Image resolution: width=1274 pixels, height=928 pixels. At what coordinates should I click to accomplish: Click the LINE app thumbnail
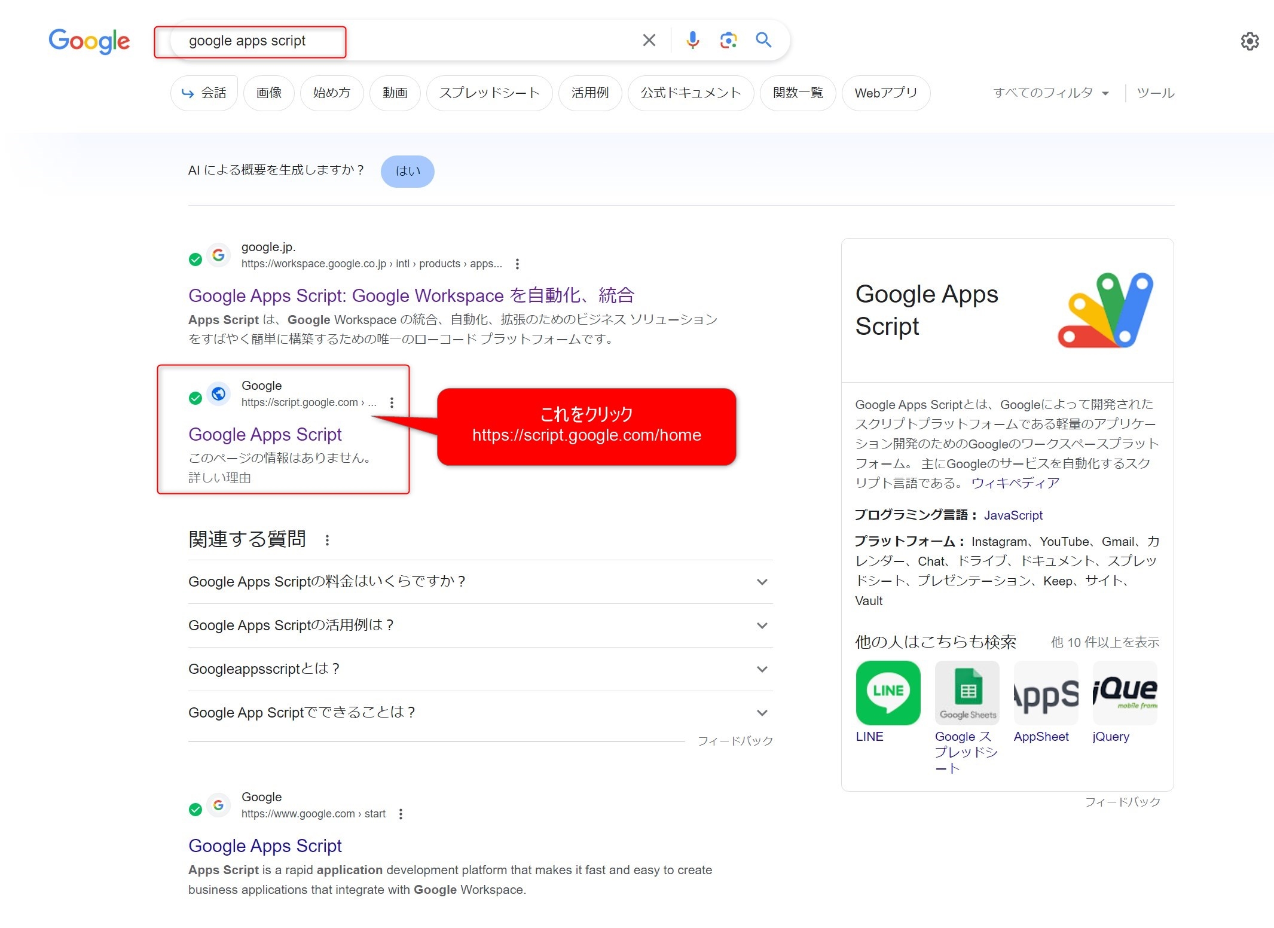point(888,692)
